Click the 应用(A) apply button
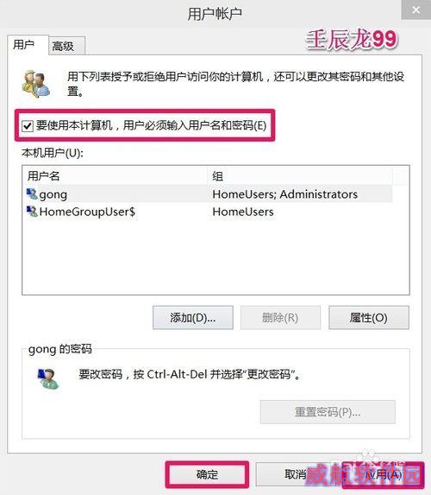 383,474
